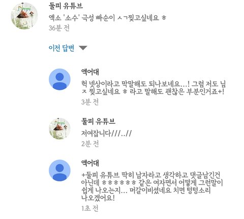
Task: Click the quoted word '소수' in top comment
Action: 72,17
